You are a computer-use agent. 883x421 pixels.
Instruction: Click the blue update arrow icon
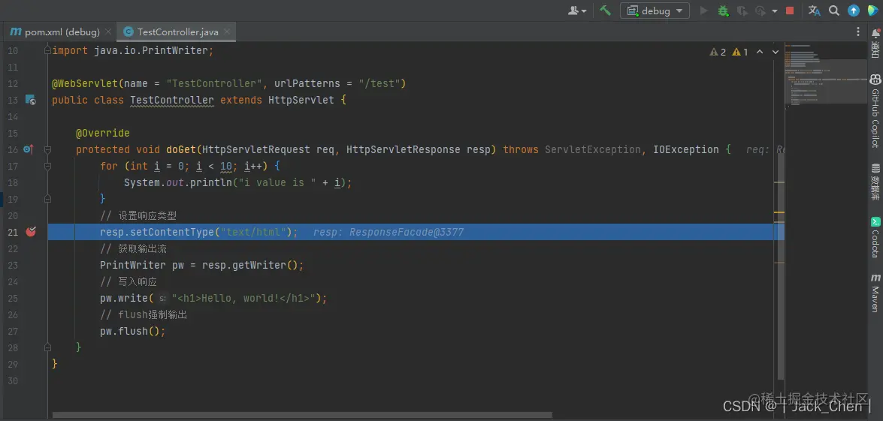854,10
